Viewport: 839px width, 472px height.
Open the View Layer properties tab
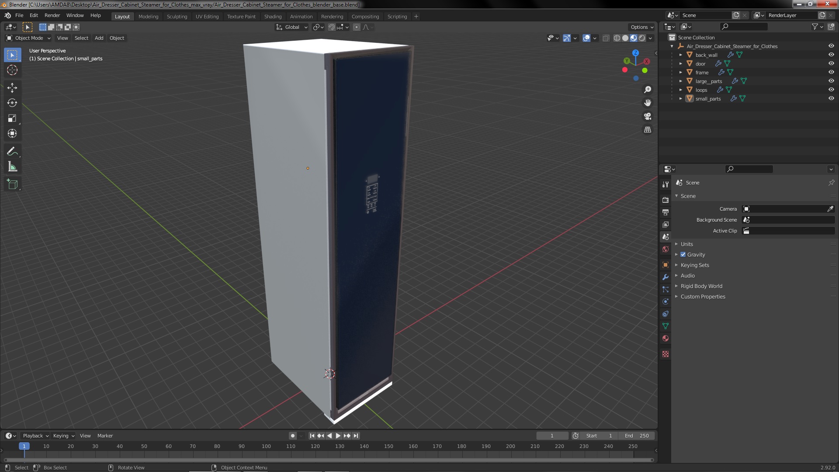tap(666, 224)
